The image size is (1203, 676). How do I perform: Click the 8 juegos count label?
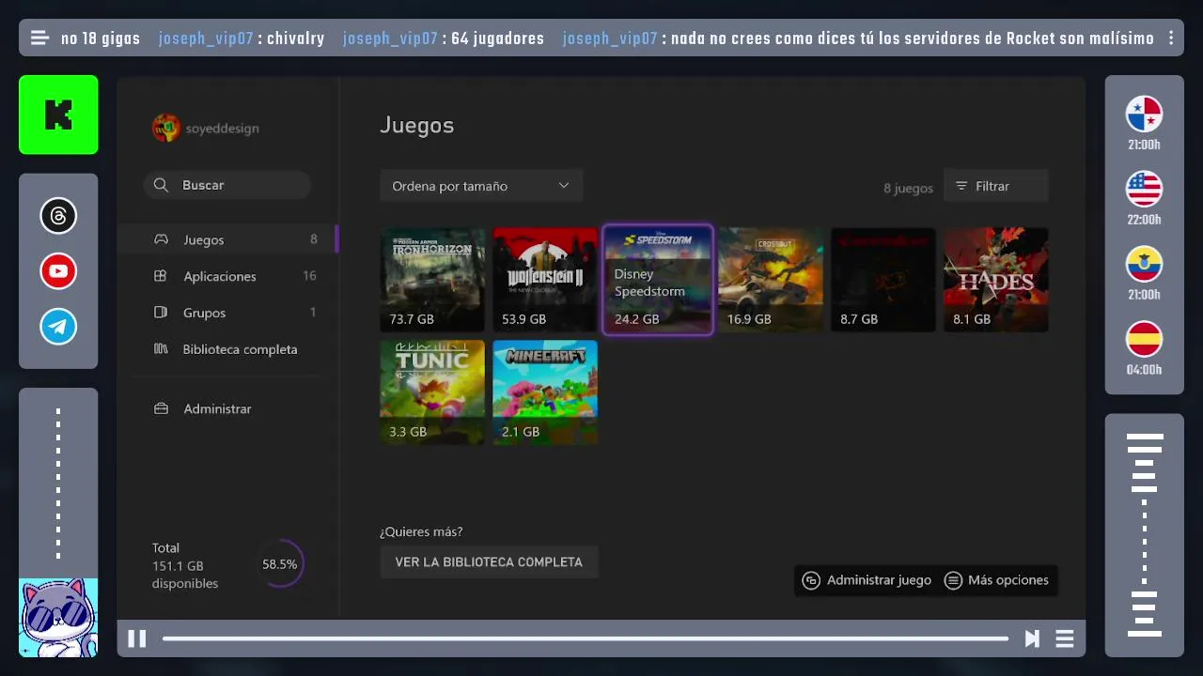[x=908, y=188]
